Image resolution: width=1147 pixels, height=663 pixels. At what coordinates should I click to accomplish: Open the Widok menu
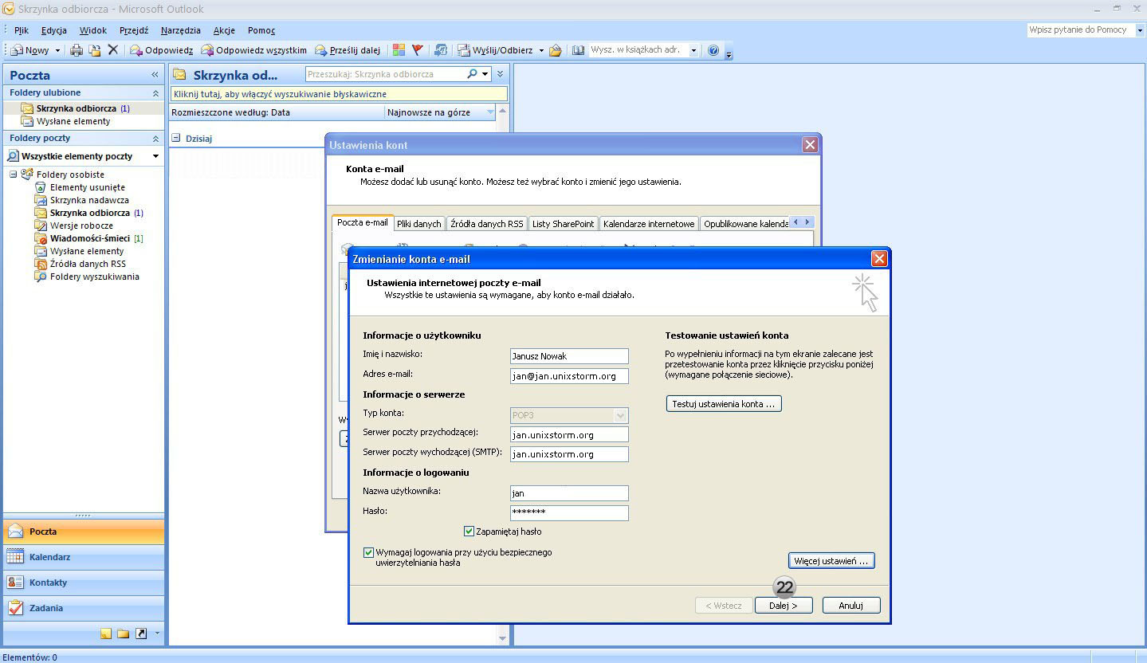click(93, 30)
